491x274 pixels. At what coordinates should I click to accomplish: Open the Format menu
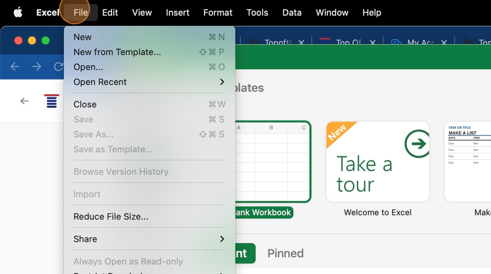pyautogui.click(x=217, y=13)
